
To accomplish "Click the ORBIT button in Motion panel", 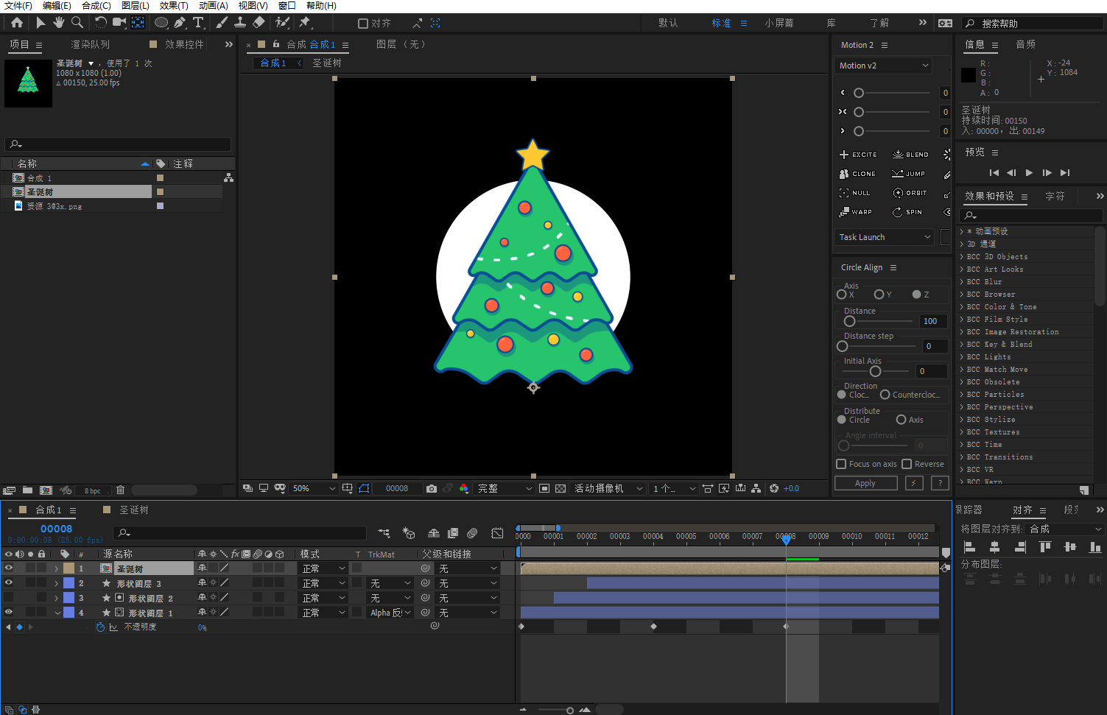I will pyautogui.click(x=910, y=193).
